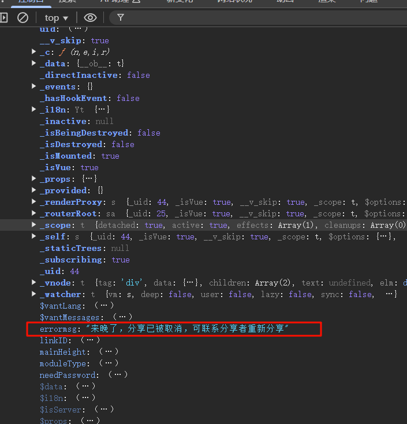Click the 'div' tag value in _vnode
This screenshot has height=424, width=407.
[132, 283]
